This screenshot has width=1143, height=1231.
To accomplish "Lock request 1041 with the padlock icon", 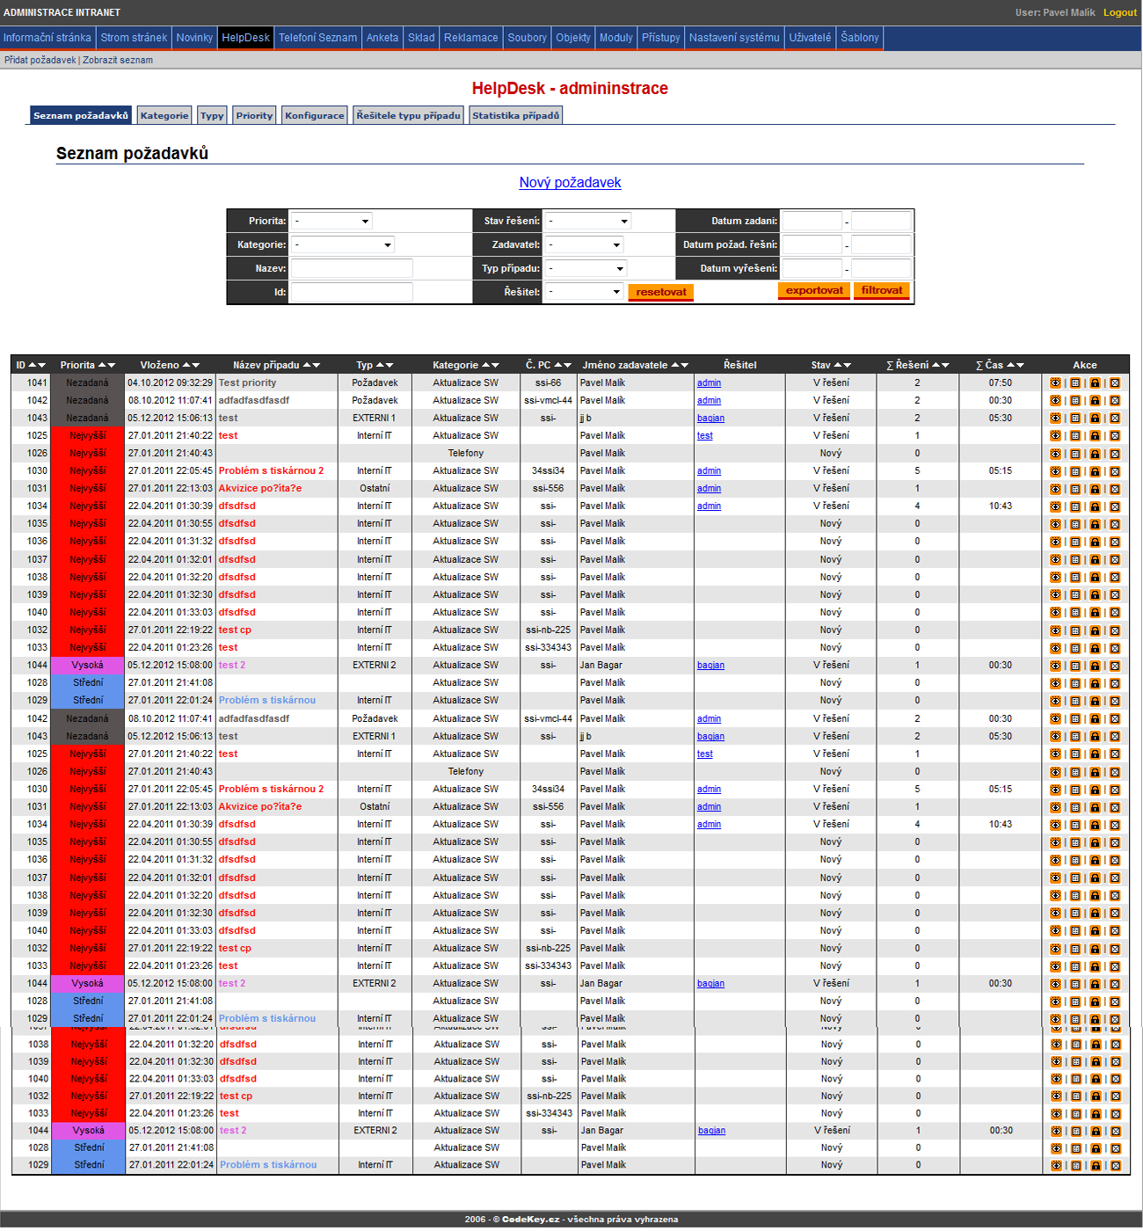I will pos(1095,383).
